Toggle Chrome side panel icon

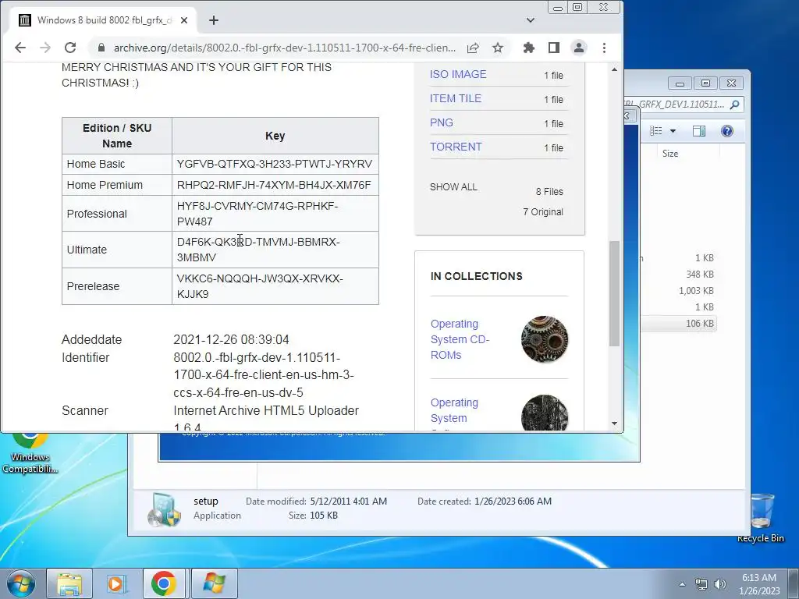click(554, 48)
